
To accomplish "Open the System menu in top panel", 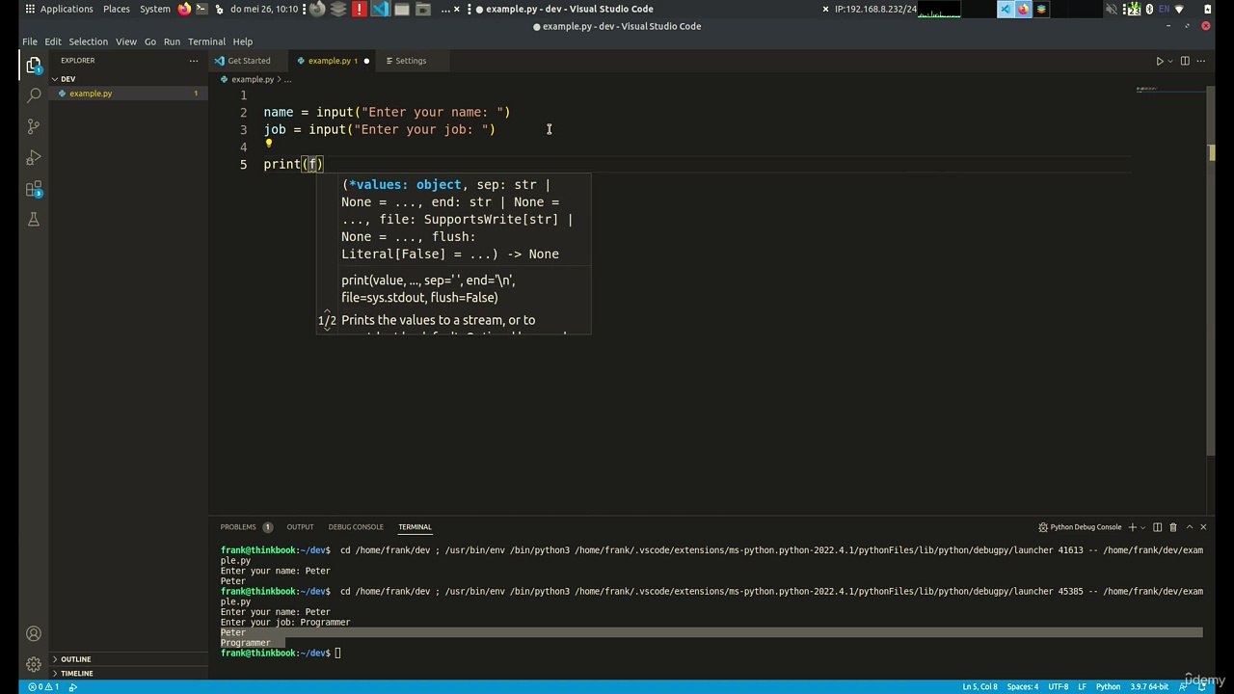I will click(154, 9).
